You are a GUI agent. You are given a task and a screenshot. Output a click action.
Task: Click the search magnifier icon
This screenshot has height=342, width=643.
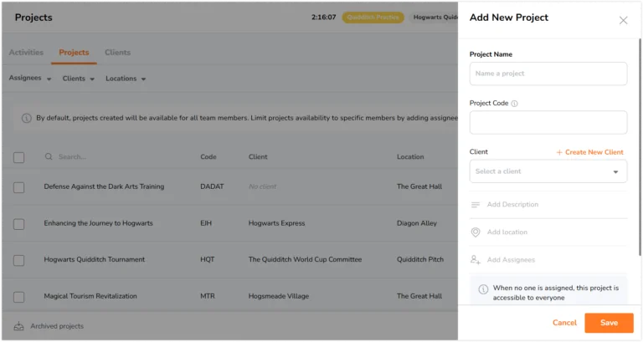click(x=49, y=156)
